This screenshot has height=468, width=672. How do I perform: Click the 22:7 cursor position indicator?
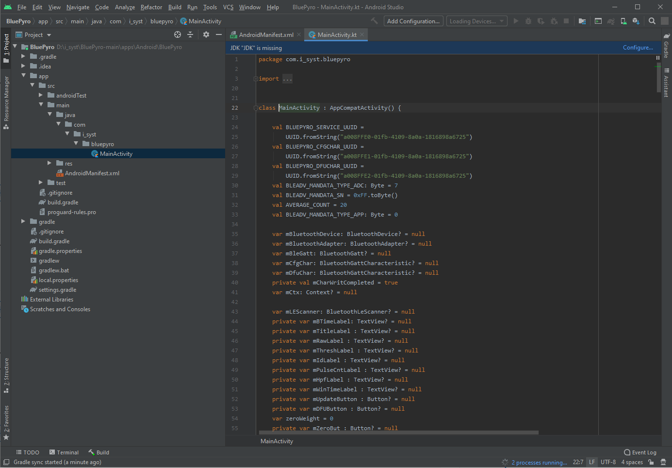tap(578, 462)
